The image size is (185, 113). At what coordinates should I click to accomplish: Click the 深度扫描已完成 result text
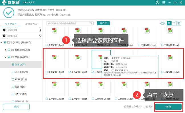44,15
